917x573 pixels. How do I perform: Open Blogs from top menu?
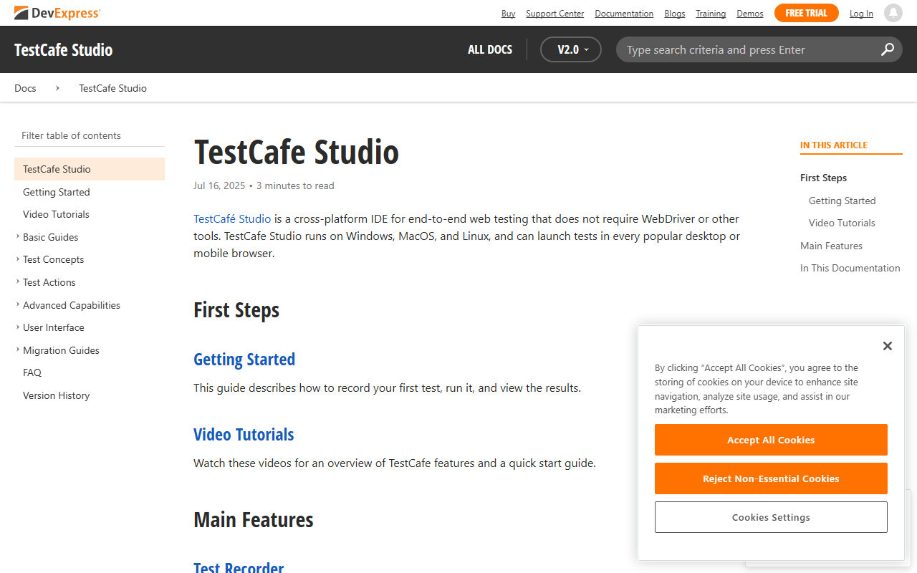(x=675, y=14)
